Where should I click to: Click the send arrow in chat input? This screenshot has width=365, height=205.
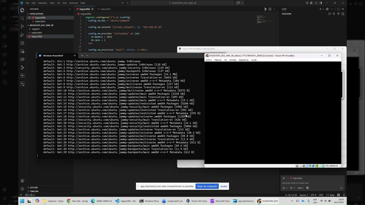(x=341, y=188)
